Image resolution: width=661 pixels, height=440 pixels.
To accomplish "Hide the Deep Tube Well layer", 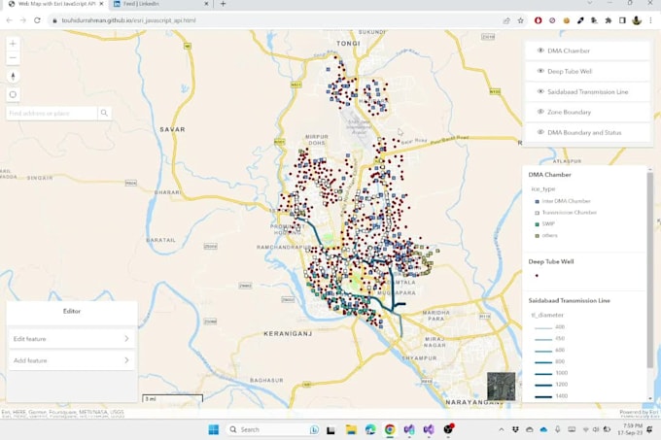I will tap(540, 71).
